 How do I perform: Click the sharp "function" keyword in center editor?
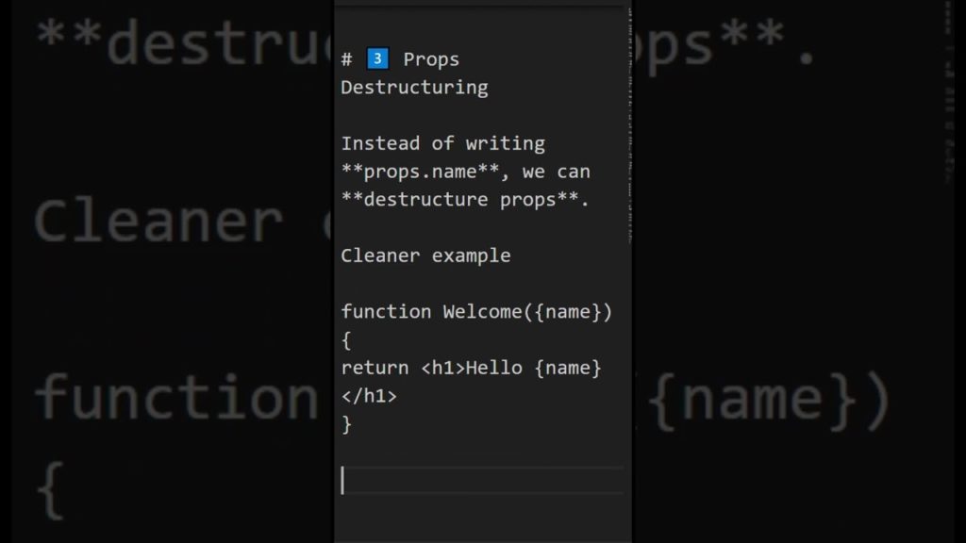point(386,312)
